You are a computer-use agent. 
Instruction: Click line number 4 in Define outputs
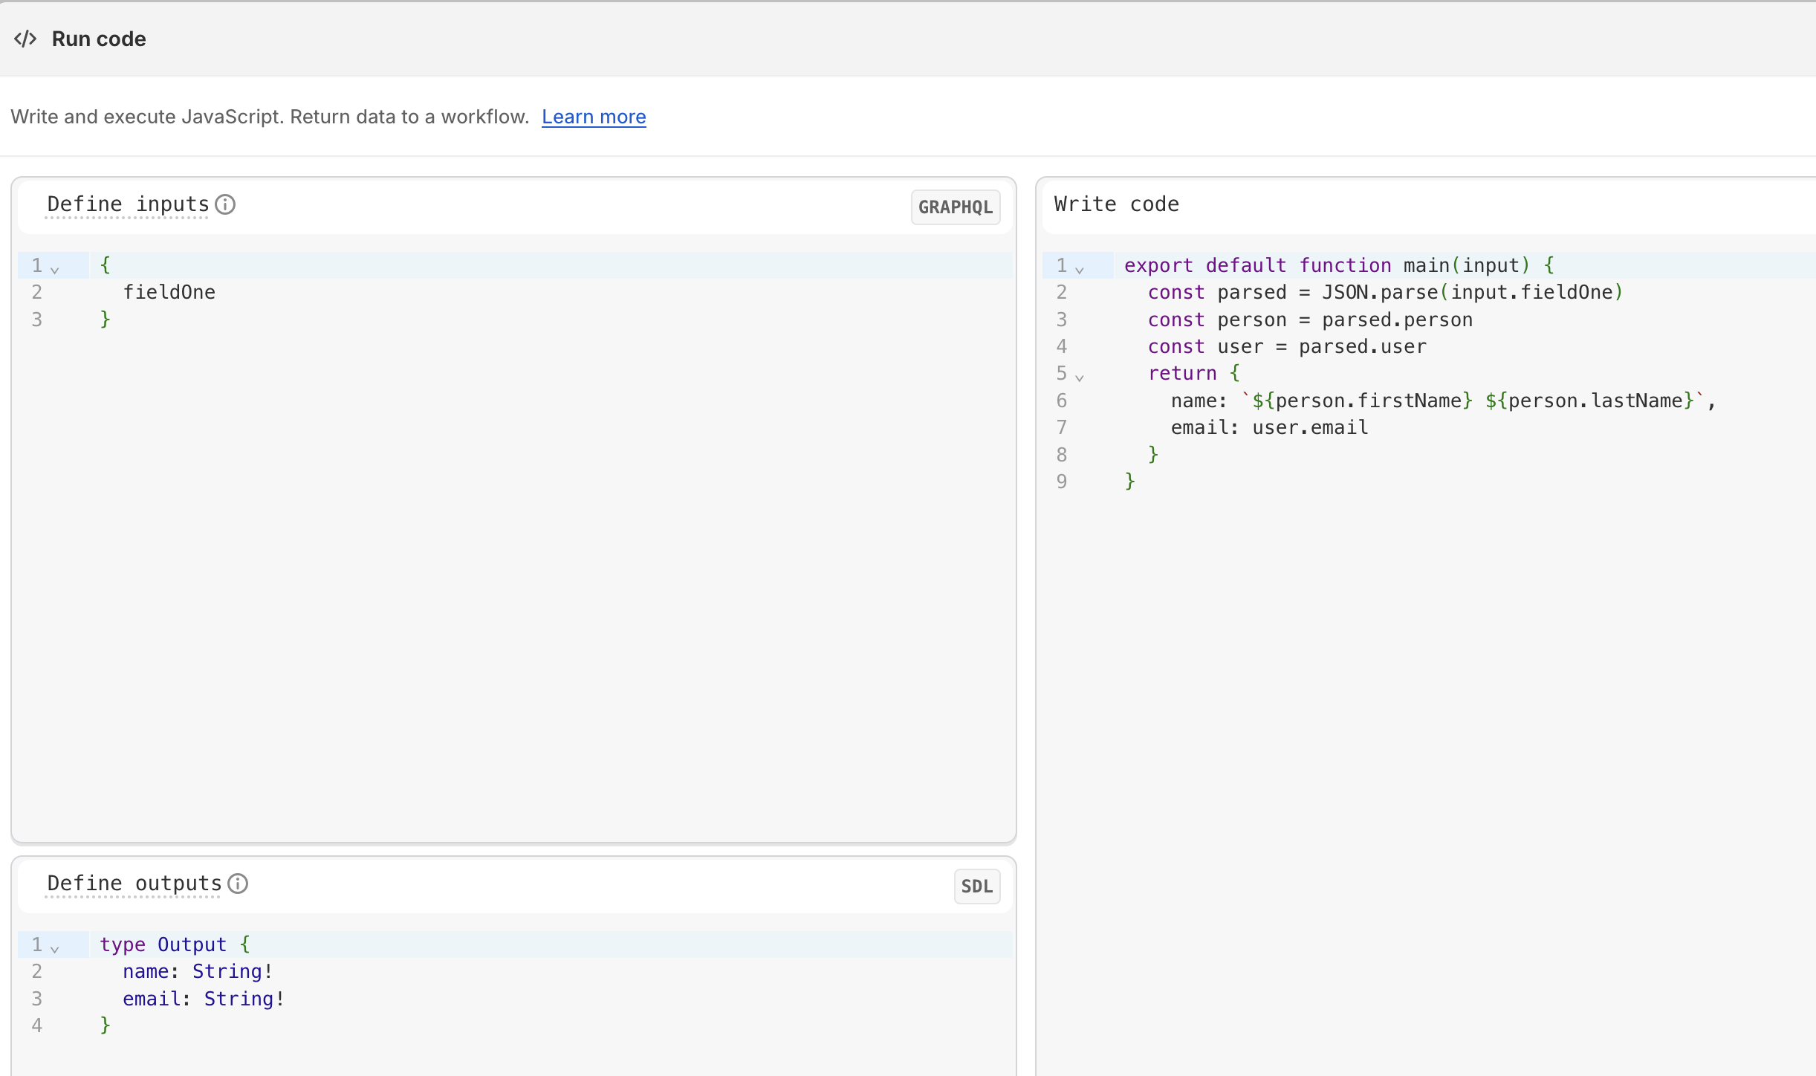[36, 1025]
